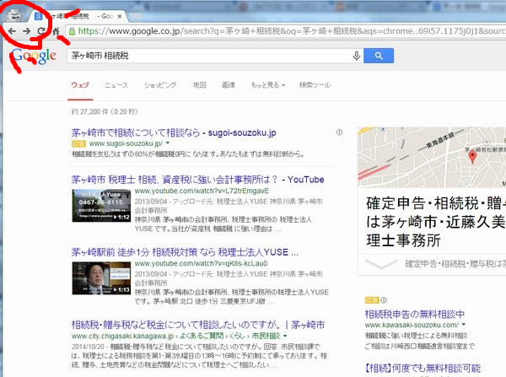Open the 相続税申告の無料相談中 ad link
Viewport: 506px width, 377px height.
pyautogui.click(x=415, y=314)
